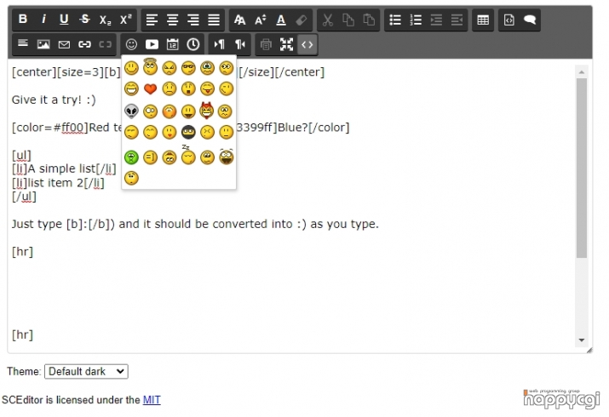Viewport: 609px width, 417px height.
Task: Click the paste clipboard icon
Action: [369, 20]
